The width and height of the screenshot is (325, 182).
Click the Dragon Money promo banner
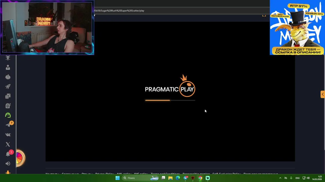tap(297, 27)
